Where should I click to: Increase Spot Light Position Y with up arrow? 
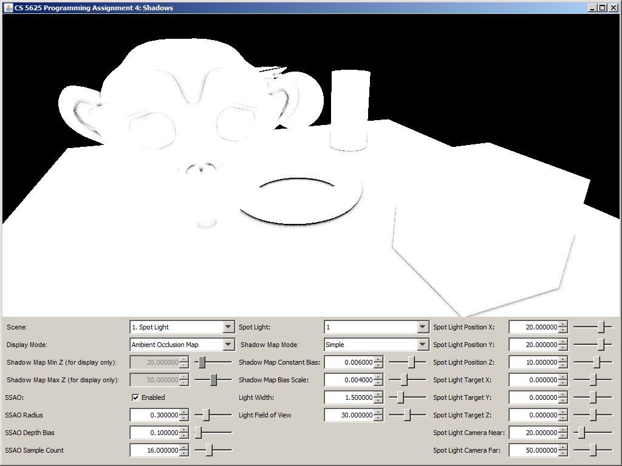coord(563,342)
